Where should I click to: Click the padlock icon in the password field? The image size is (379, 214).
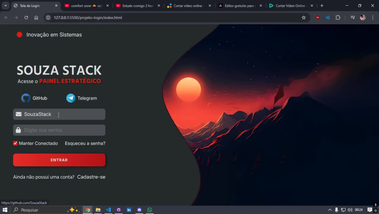point(18,130)
